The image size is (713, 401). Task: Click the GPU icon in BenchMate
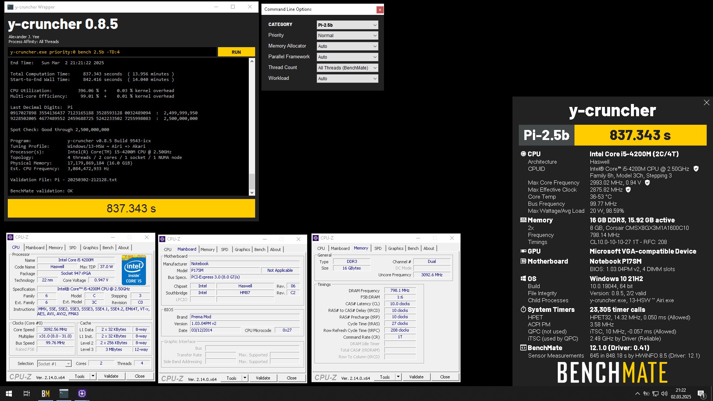523,251
